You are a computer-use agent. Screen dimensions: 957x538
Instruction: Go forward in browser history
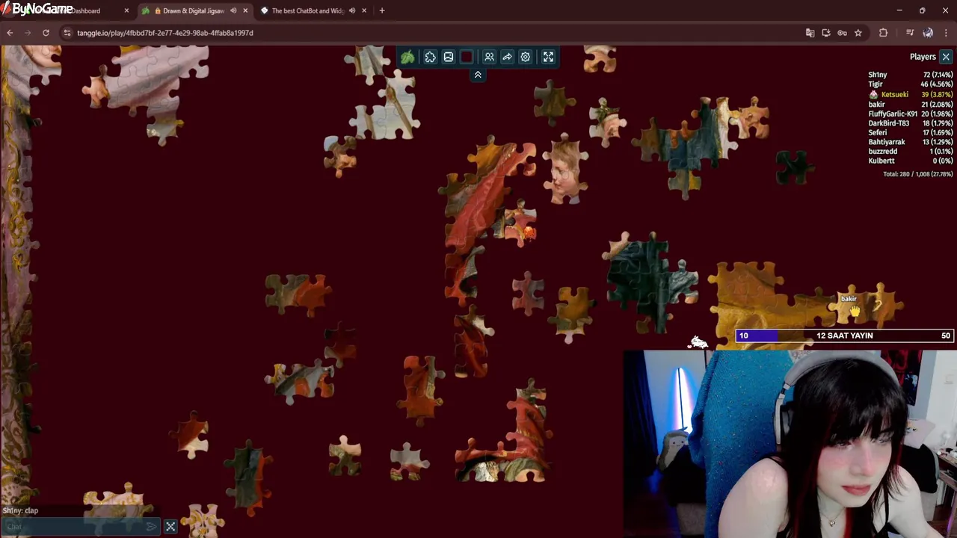tap(28, 33)
